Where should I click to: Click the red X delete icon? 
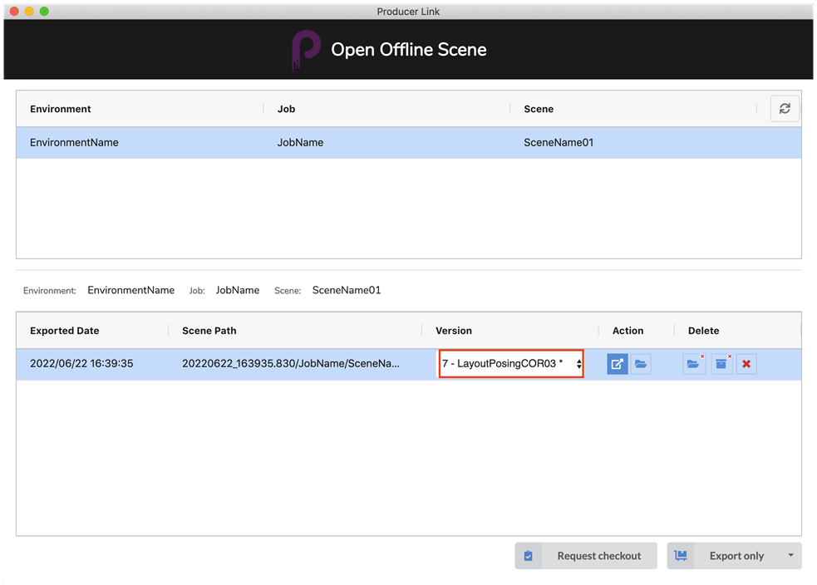[746, 364]
